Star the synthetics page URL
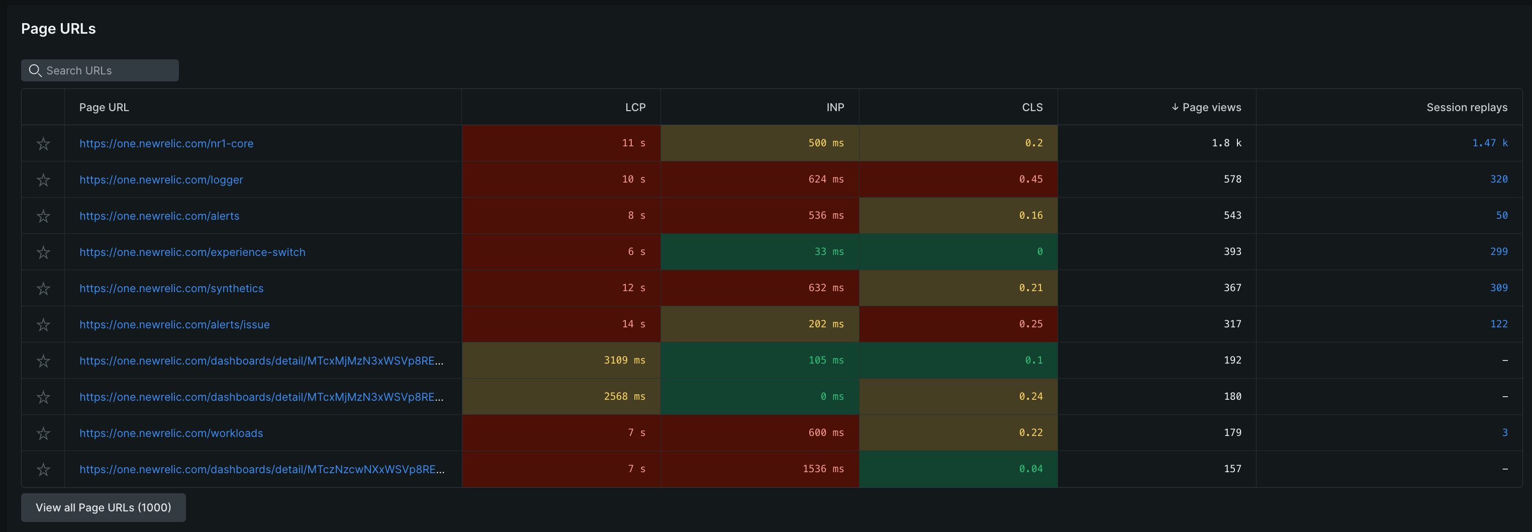This screenshot has height=532, width=1532. [43, 288]
